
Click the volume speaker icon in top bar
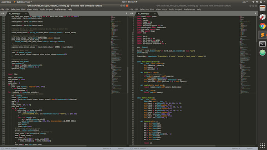coord(257,2)
